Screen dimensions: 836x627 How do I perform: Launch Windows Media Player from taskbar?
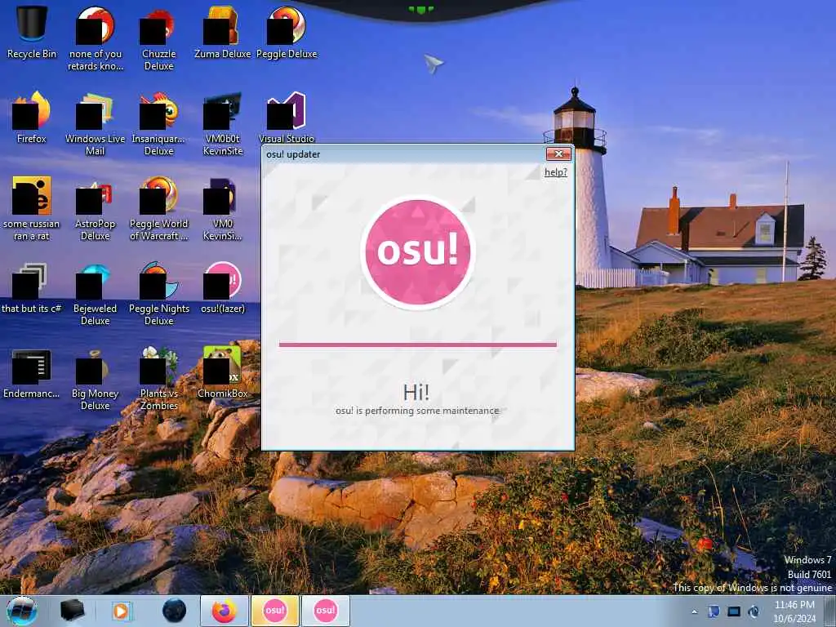(x=121, y=611)
